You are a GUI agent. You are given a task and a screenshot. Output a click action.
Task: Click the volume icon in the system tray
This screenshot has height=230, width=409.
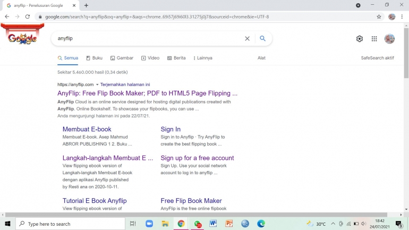pyautogui.click(x=364, y=224)
